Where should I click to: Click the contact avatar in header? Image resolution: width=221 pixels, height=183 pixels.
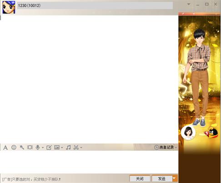(9, 7)
